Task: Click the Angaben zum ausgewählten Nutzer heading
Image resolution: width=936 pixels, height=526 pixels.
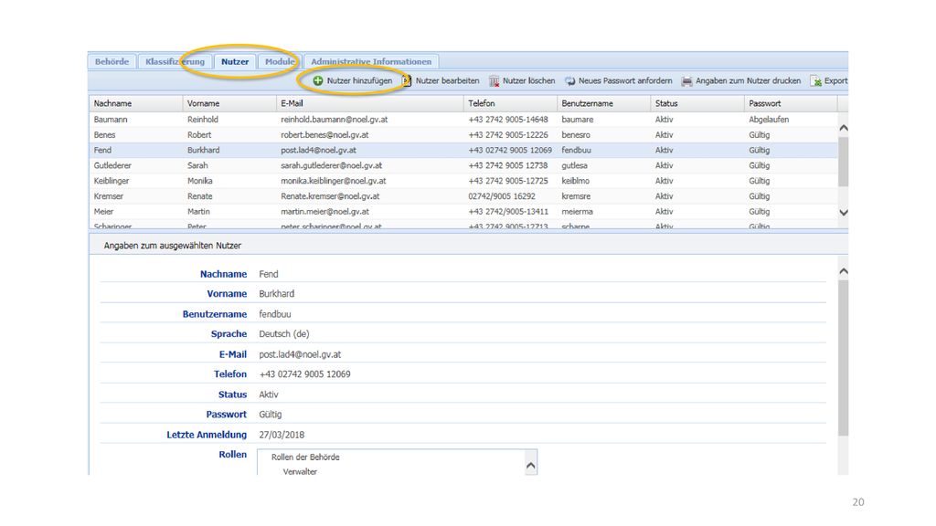Action: [173, 246]
